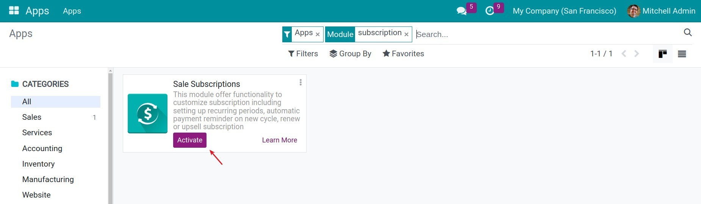Click the Sale Subscriptions module icon

147,113
